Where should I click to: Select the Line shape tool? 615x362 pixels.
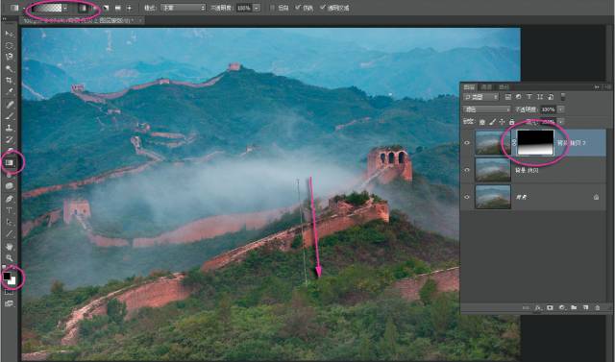click(9, 234)
